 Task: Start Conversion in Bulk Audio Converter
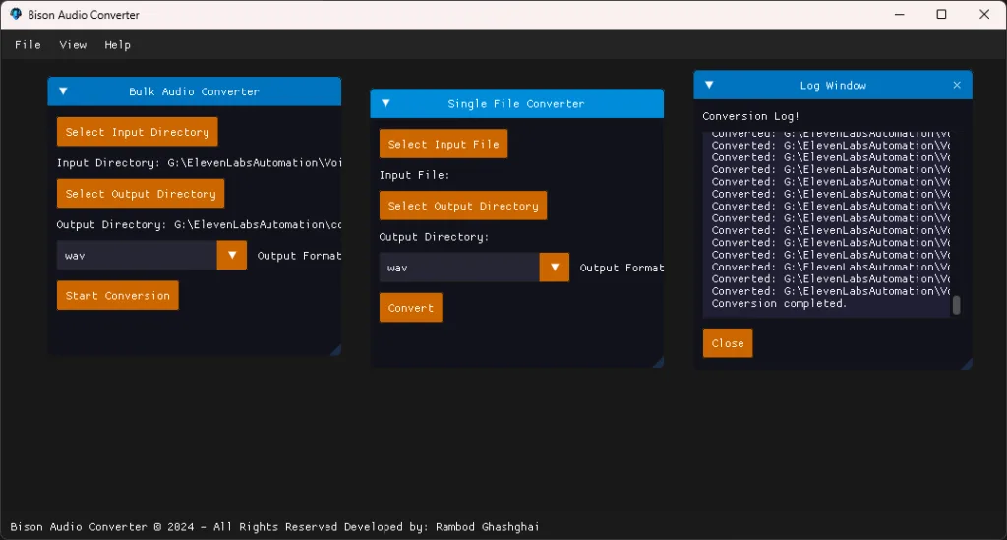coord(118,295)
